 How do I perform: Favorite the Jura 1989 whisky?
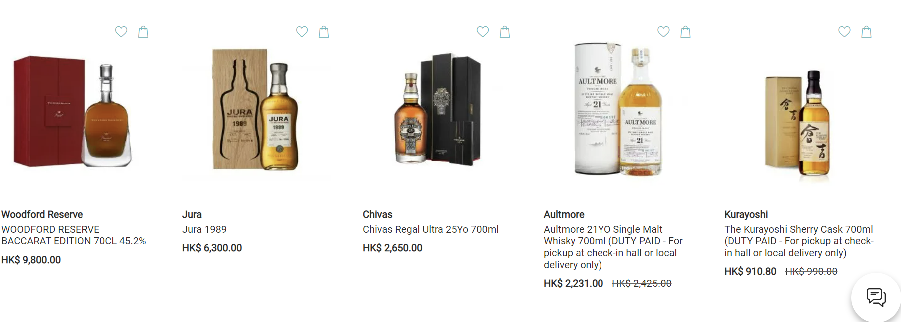point(302,32)
